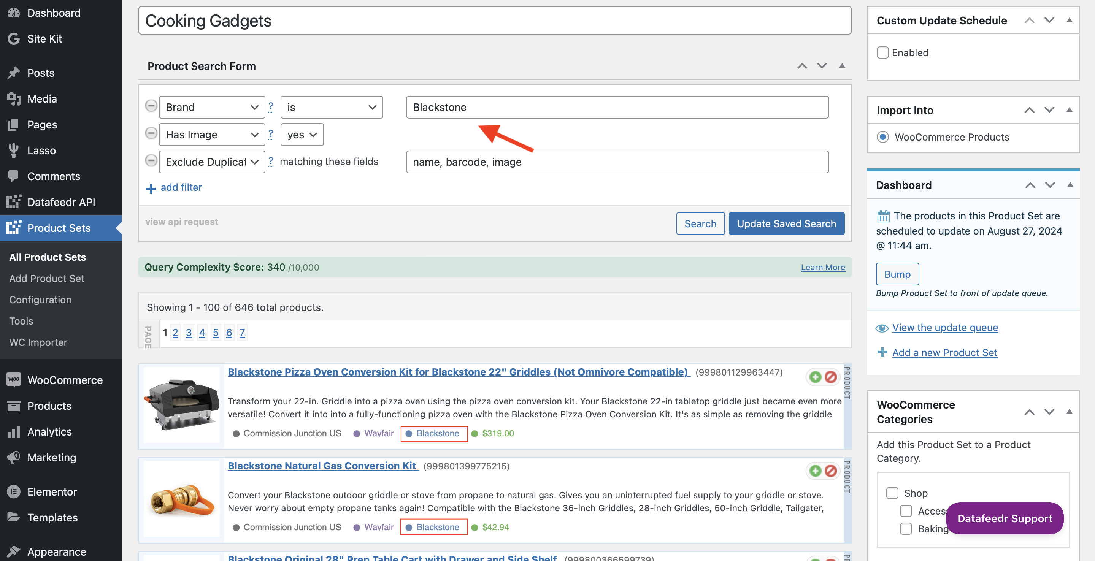Click the Product Sets icon
1095x561 pixels.
14,228
